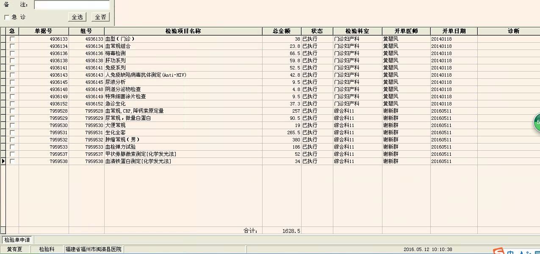Viewport: 540px width, 254px height.
Task: Select the checkbox for 大便常规 row
Action: pyautogui.click(x=12, y=125)
